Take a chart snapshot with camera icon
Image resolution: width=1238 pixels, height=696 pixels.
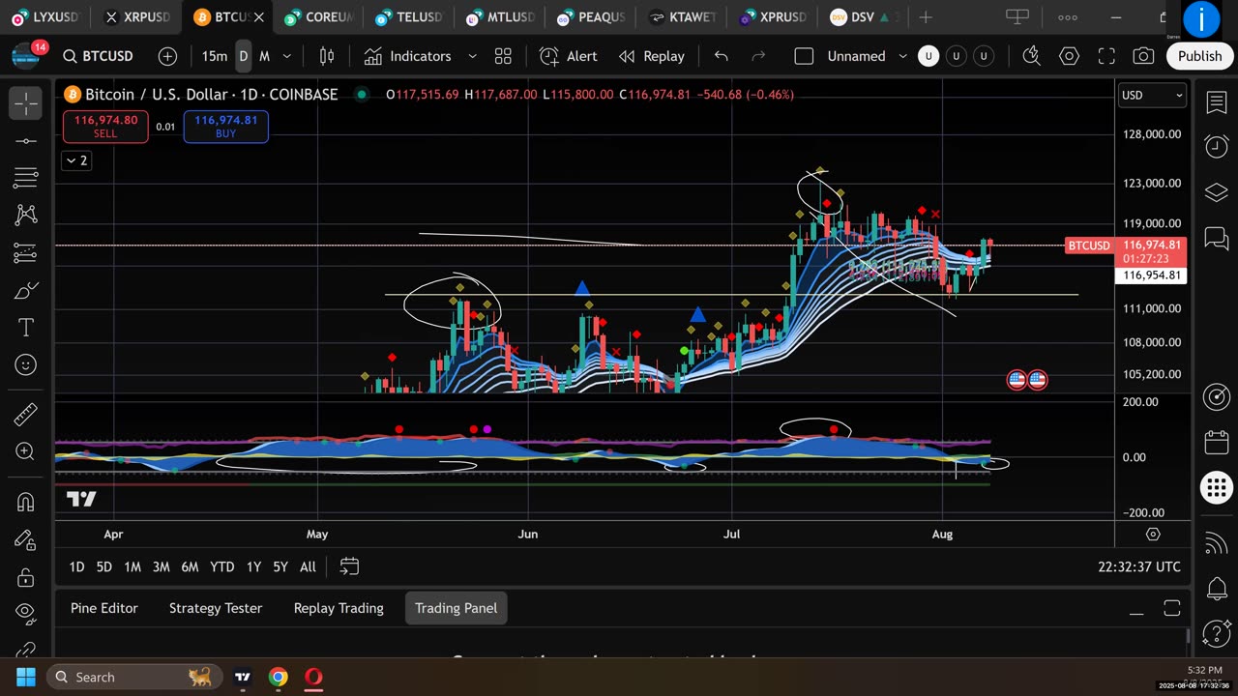pos(1143,56)
